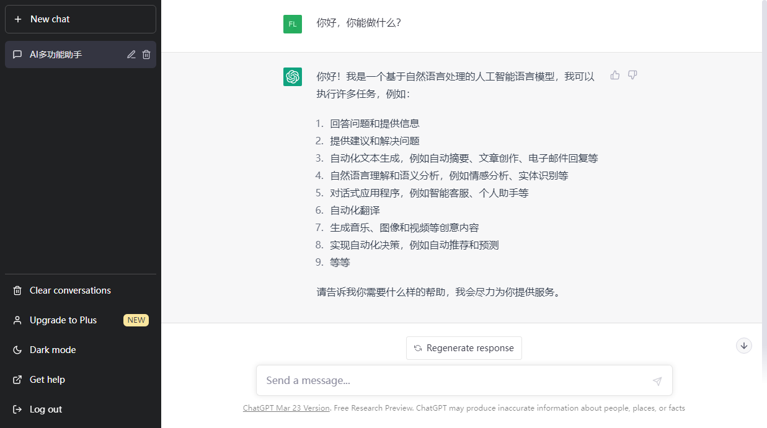
Task: Start a New chat
Action: [81, 19]
